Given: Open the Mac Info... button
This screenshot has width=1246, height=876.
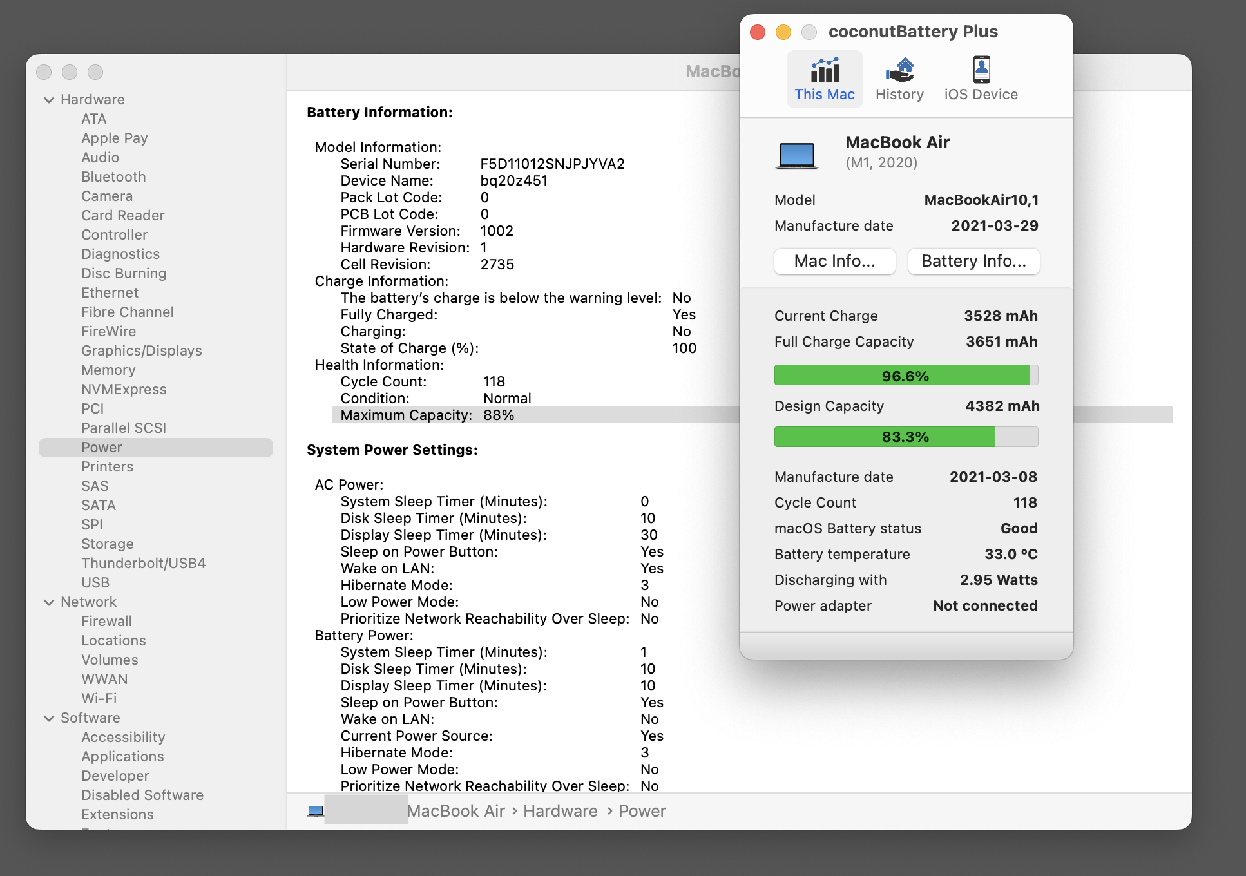Looking at the screenshot, I should 834,261.
